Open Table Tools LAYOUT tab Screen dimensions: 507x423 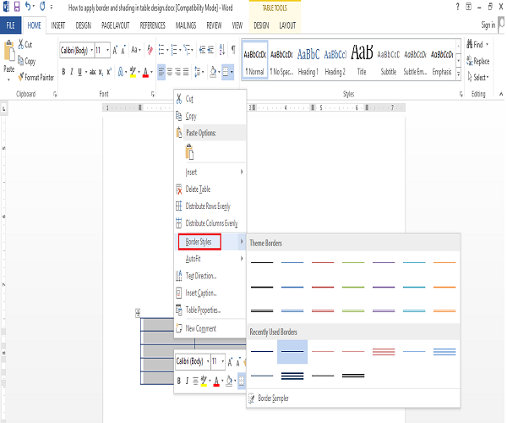coord(287,25)
